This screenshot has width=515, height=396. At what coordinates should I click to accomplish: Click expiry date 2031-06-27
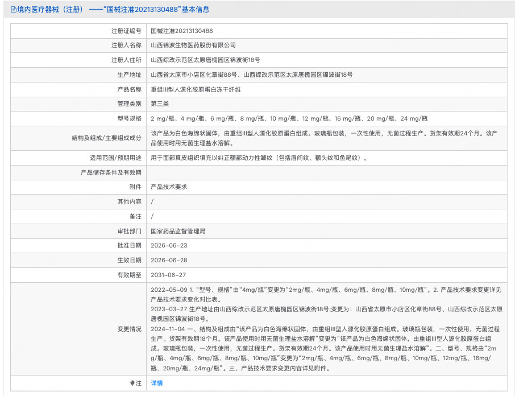(168, 275)
